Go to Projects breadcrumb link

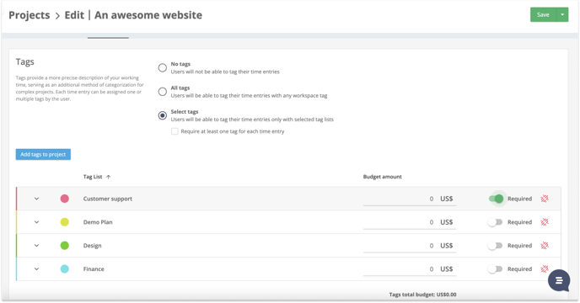(x=30, y=15)
